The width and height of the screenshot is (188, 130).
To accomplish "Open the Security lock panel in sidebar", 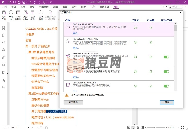I will click(x=4, y=64).
